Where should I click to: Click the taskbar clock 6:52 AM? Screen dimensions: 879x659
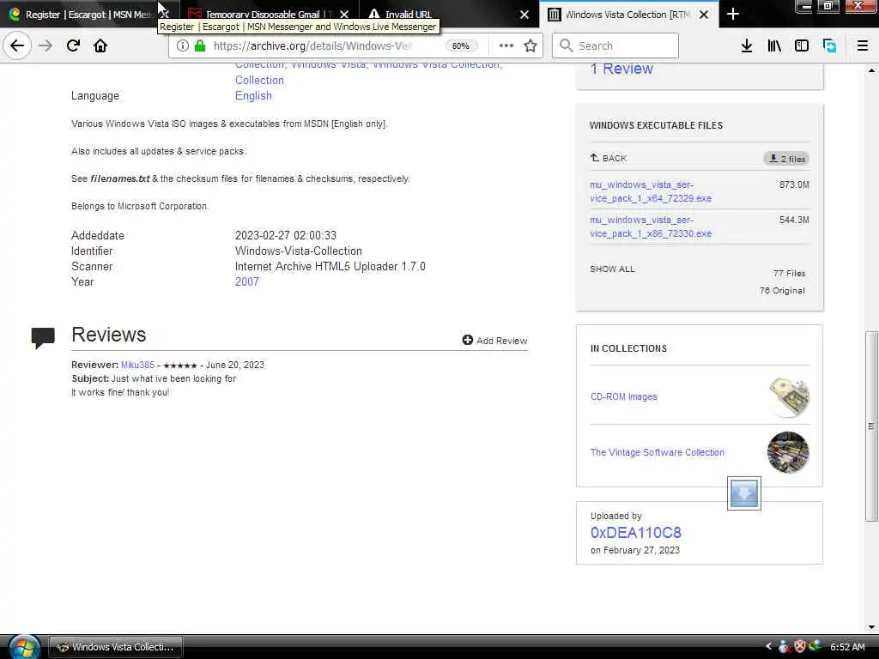(x=847, y=647)
